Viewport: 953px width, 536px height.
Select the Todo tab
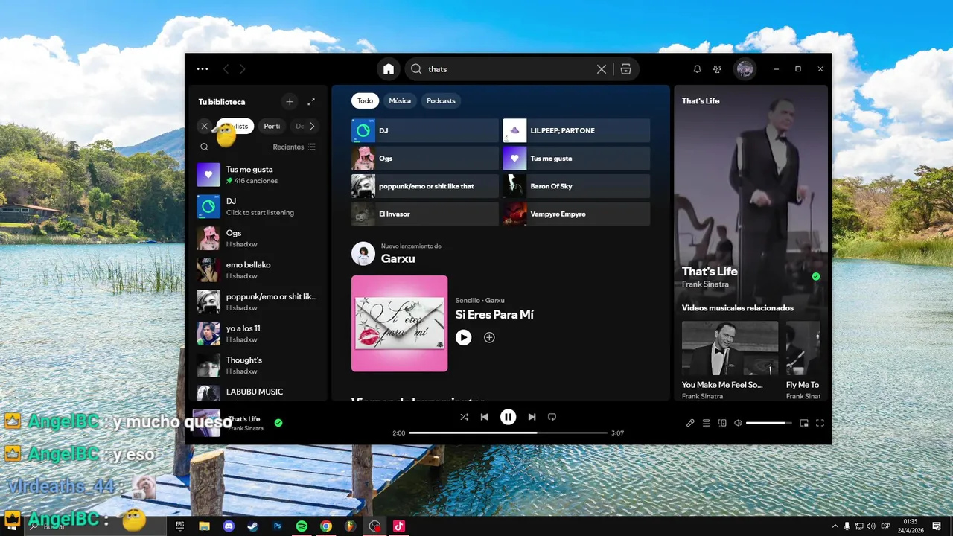[x=365, y=101]
